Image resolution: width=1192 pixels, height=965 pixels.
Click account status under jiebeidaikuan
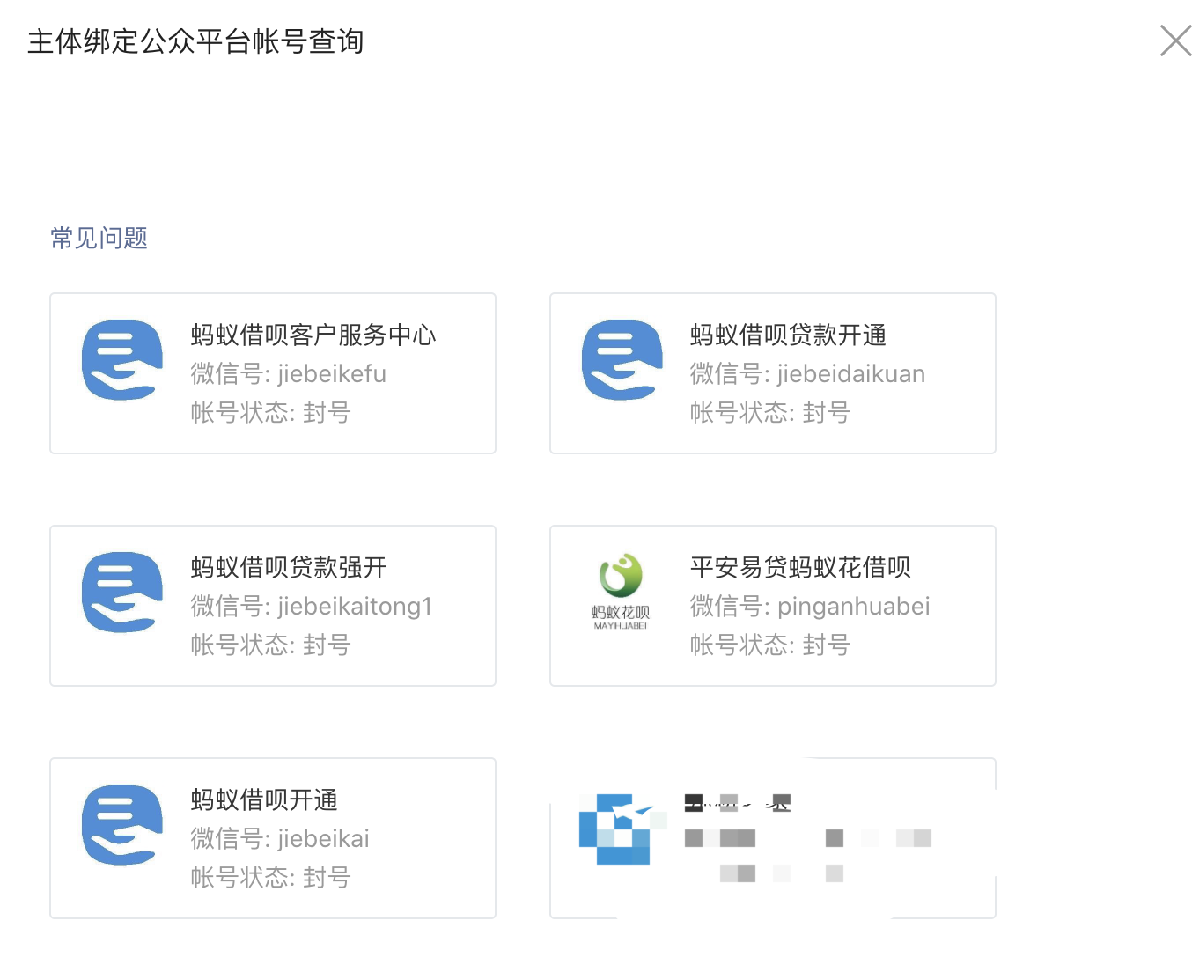coord(770,412)
